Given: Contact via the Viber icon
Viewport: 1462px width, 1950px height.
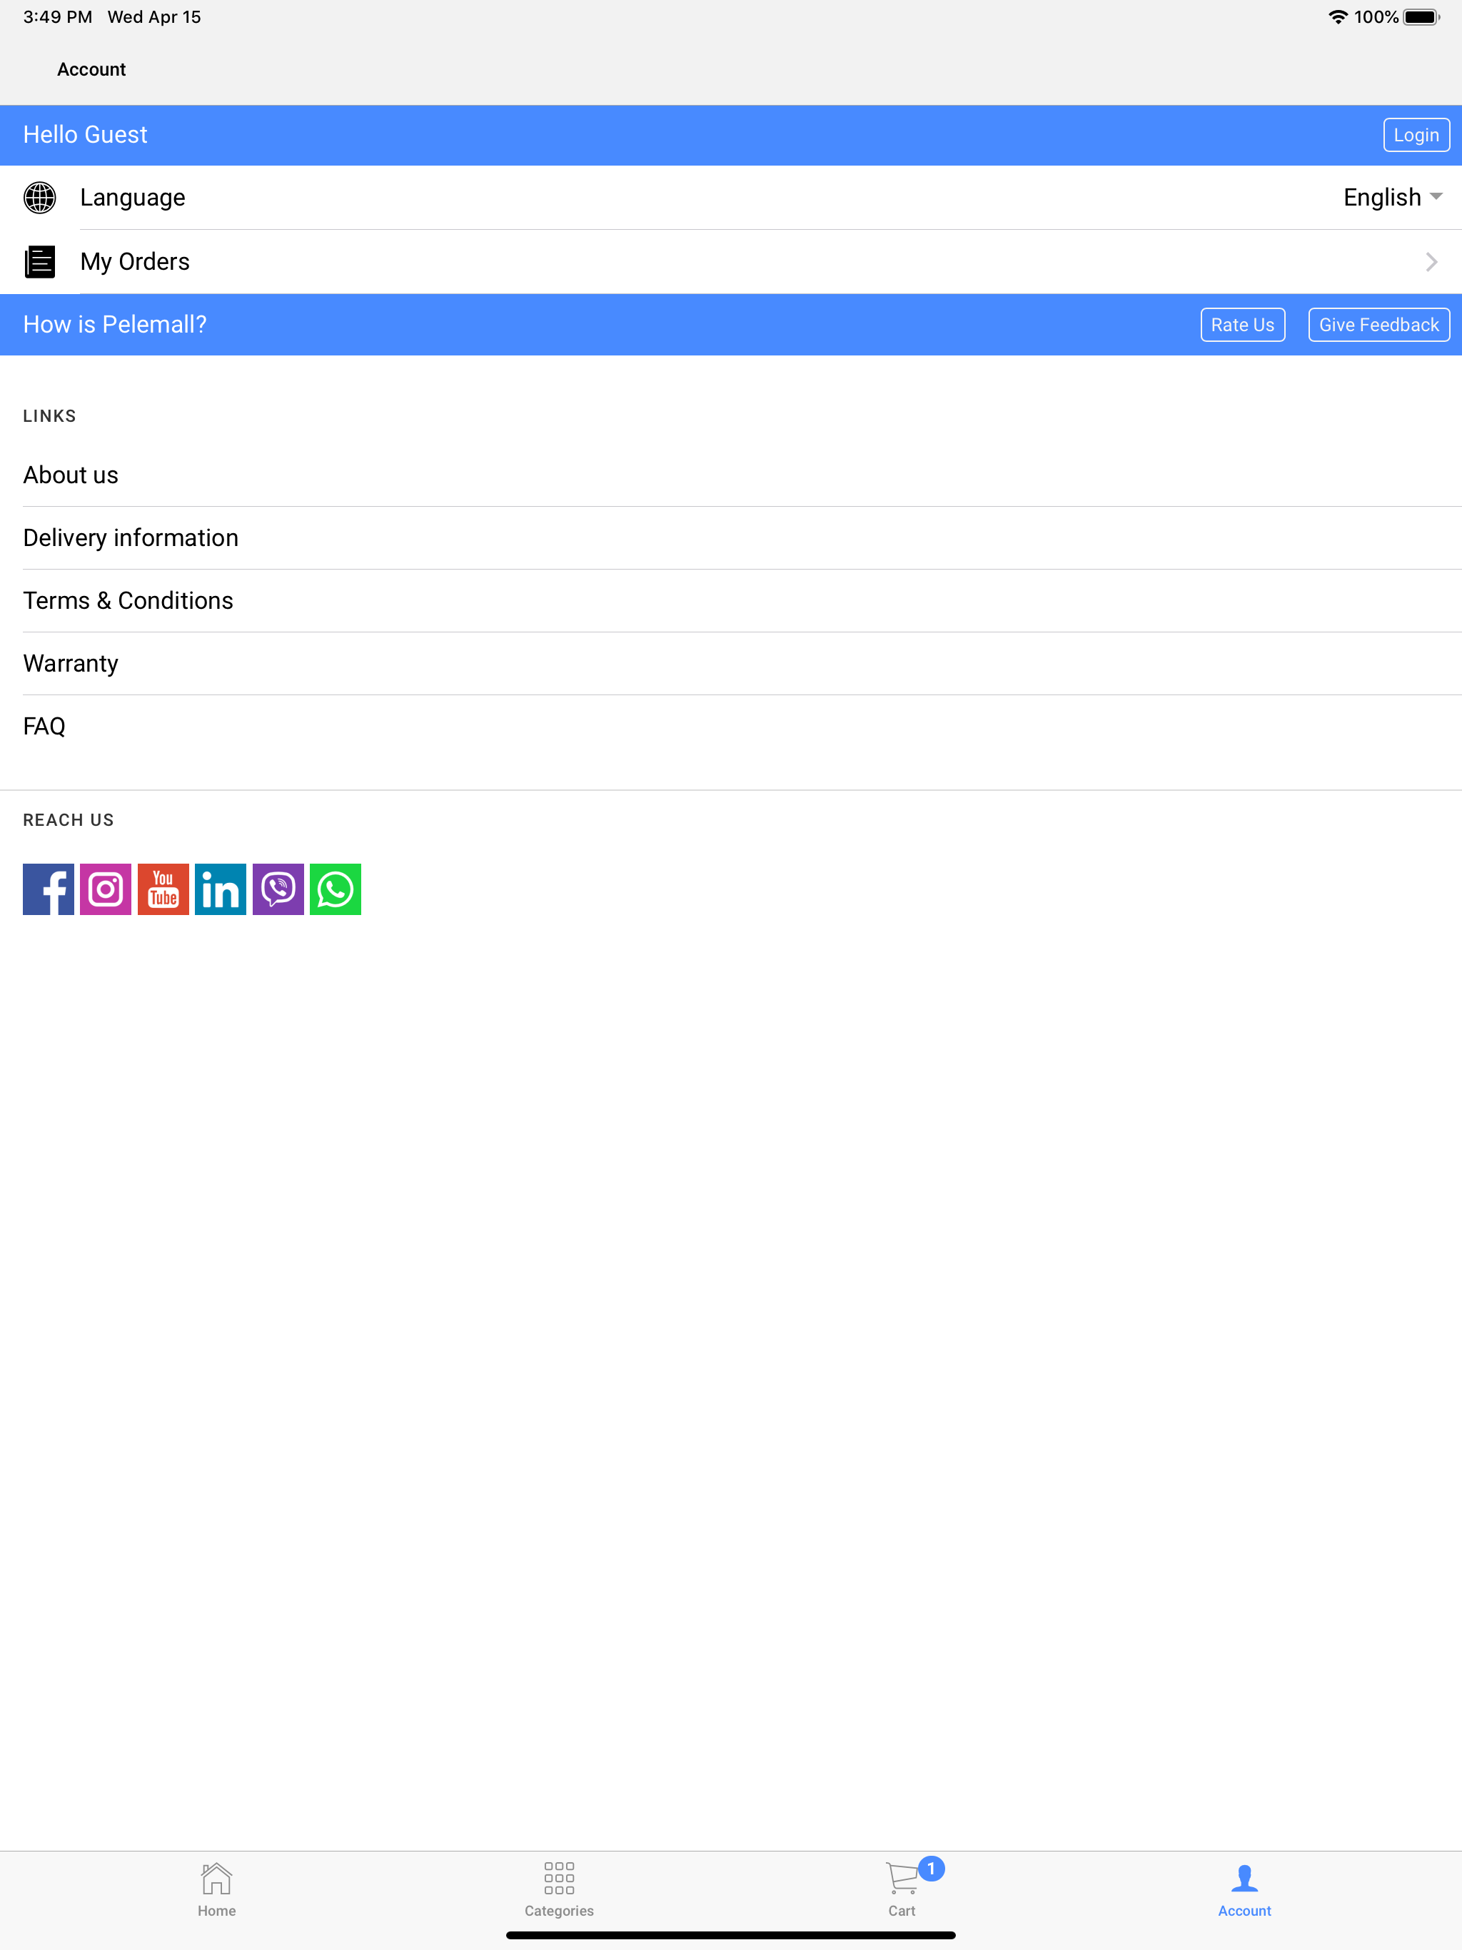Looking at the screenshot, I should pos(277,889).
